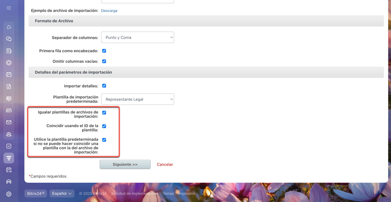Viewport: 391px width, 202px height.
Task: Open 'Separador de columnas' dropdown
Action: click(137, 37)
